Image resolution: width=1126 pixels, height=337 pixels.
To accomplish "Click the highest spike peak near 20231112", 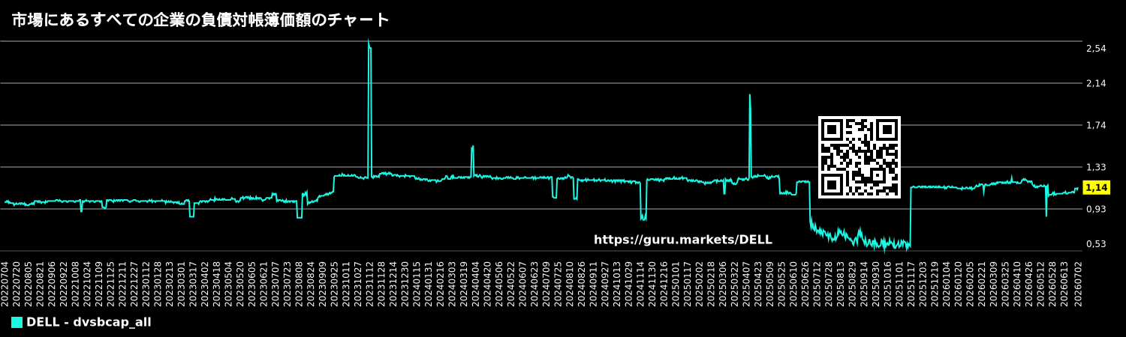I will tap(369, 41).
